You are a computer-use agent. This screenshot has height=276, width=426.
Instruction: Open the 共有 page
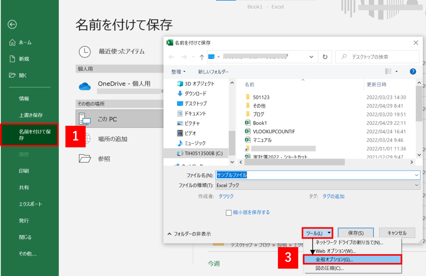24,187
